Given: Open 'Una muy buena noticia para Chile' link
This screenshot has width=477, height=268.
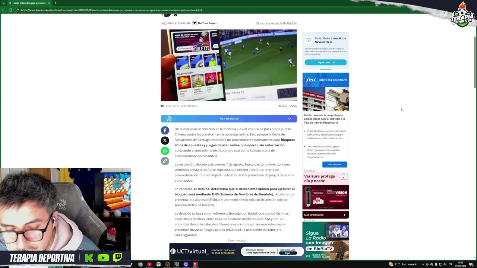Looking at the screenshot, I should (323, 152).
